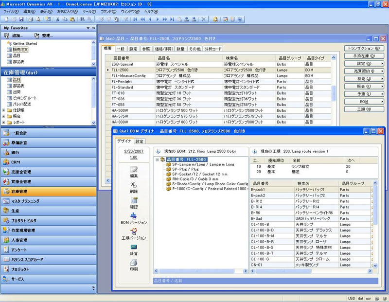Click the New record toolbar icon
Viewport: 389px width, 302px height.
click(x=6, y=19)
